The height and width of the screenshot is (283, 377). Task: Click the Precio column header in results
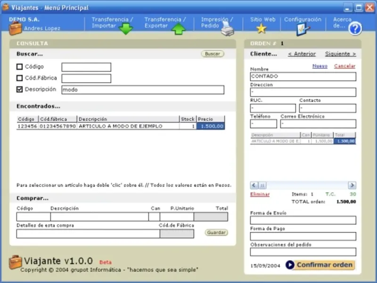211,119
